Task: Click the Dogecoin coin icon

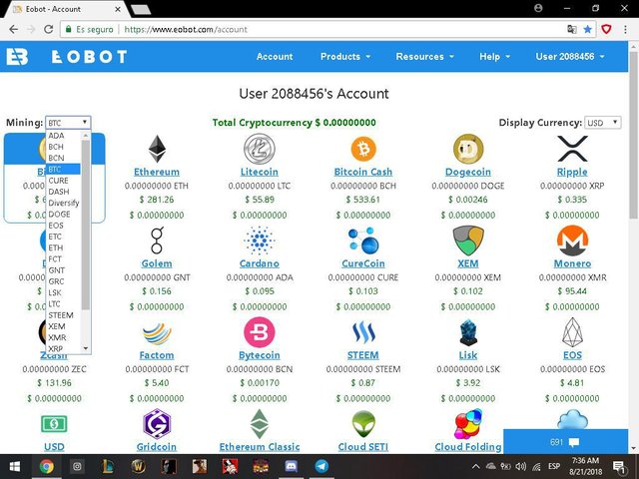Action: [x=468, y=149]
